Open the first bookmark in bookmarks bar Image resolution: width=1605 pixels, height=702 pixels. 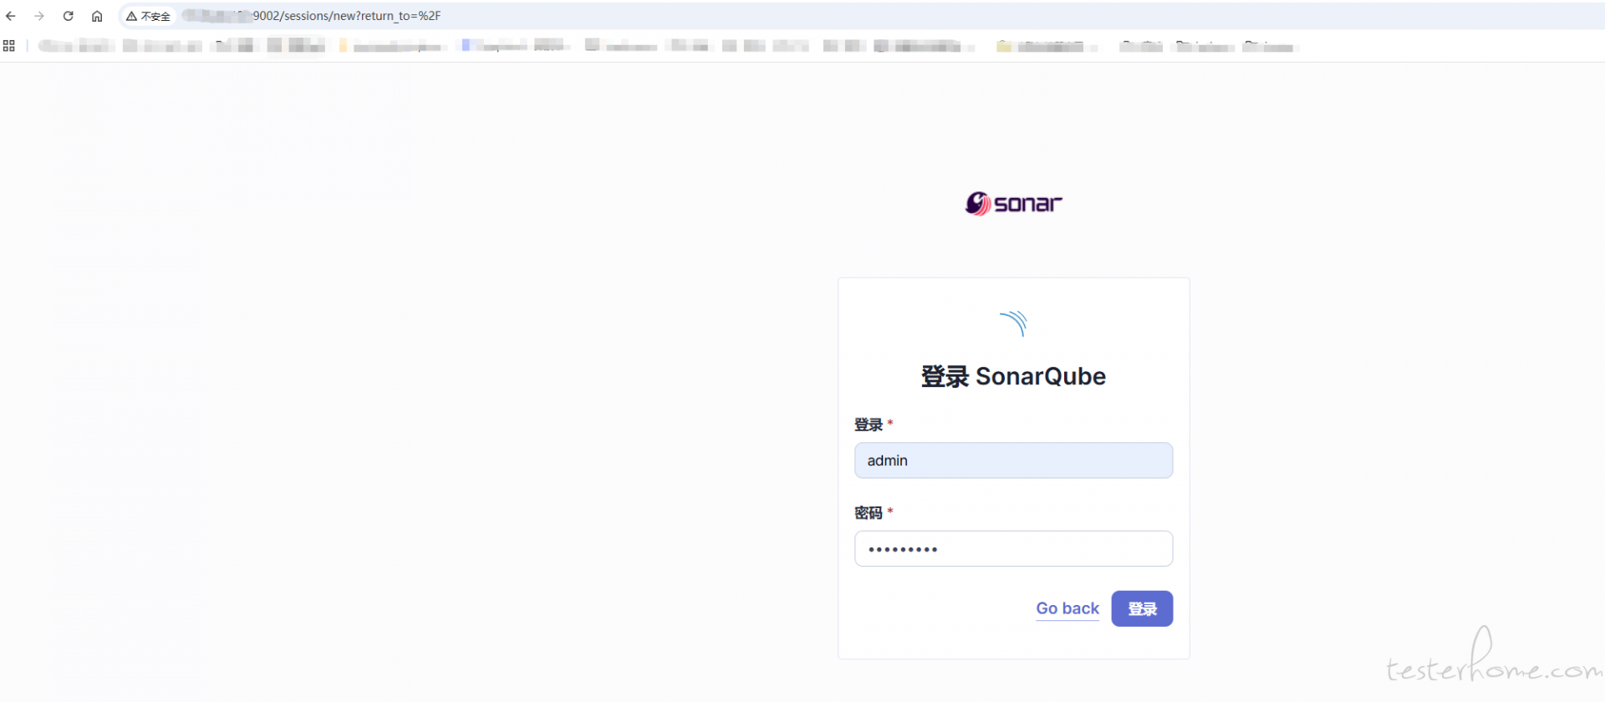click(75, 46)
